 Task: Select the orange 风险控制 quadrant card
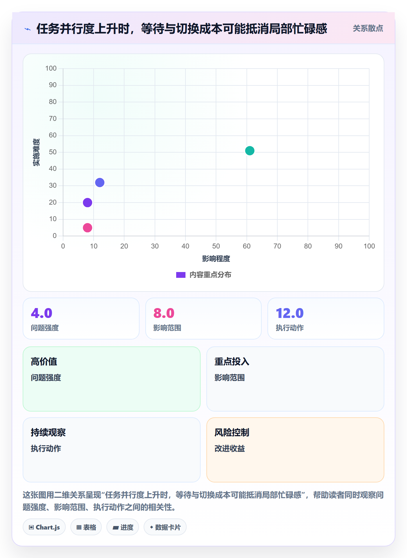pos(295,450)
